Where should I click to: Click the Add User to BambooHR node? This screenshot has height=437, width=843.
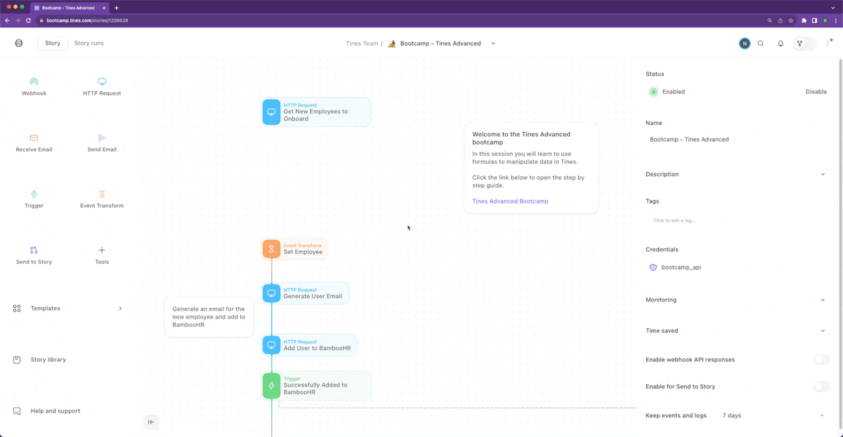pos(309,345)
